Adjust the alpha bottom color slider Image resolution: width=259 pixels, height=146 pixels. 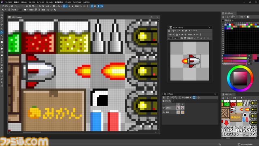point(235,63)
